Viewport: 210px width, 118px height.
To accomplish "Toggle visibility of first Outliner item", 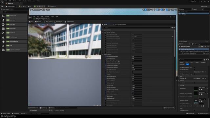I will (180, 13).
